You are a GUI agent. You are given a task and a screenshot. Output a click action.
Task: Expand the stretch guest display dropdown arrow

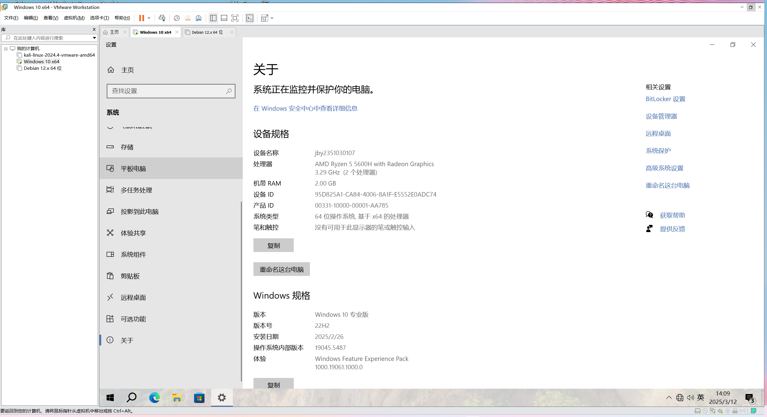pyautogui.click(x=272, y=18)
